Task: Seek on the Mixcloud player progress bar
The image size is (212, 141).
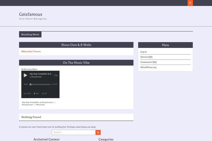Action: tap(40, 84)
